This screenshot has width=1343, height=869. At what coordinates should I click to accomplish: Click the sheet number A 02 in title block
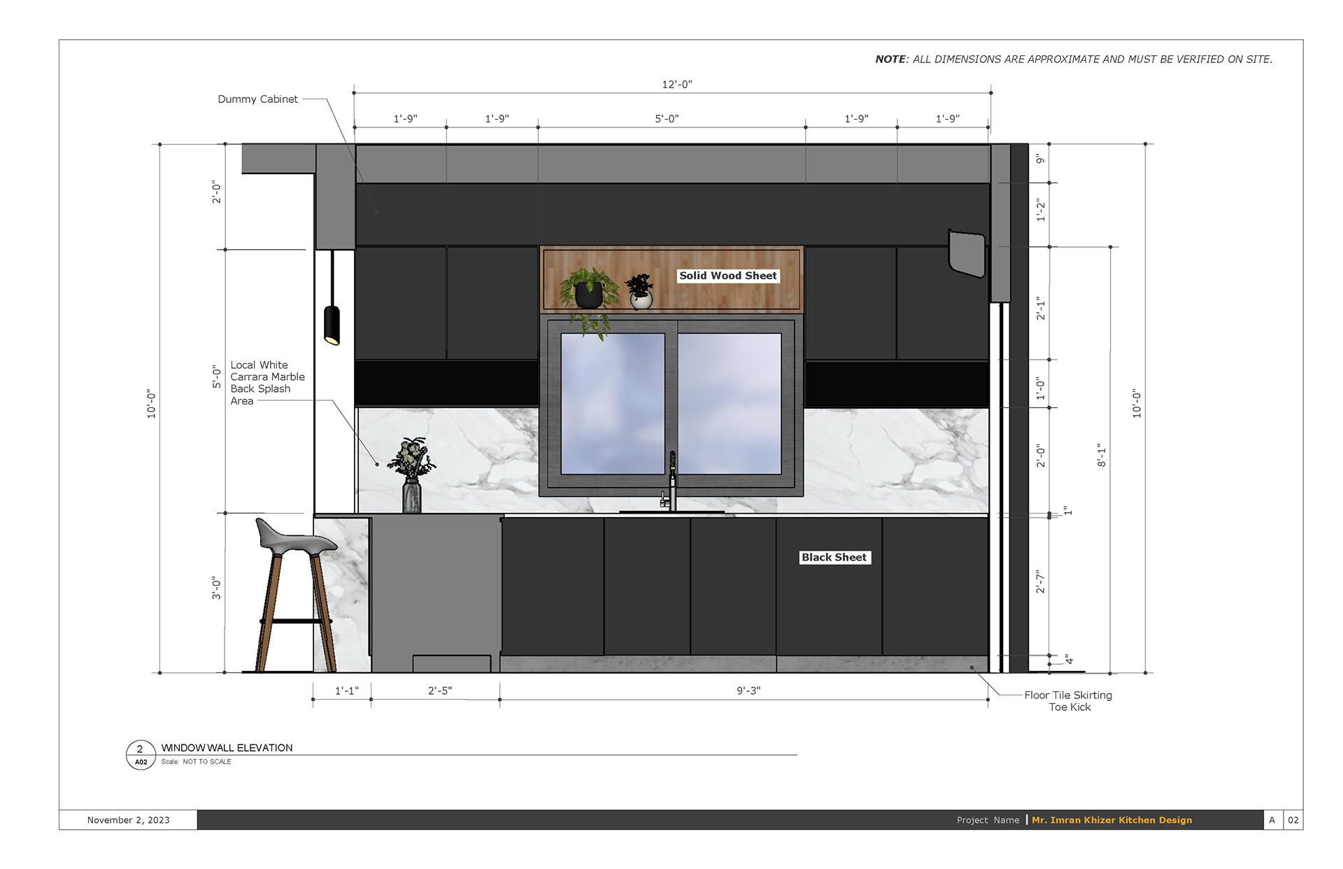tap(1283, 819)
